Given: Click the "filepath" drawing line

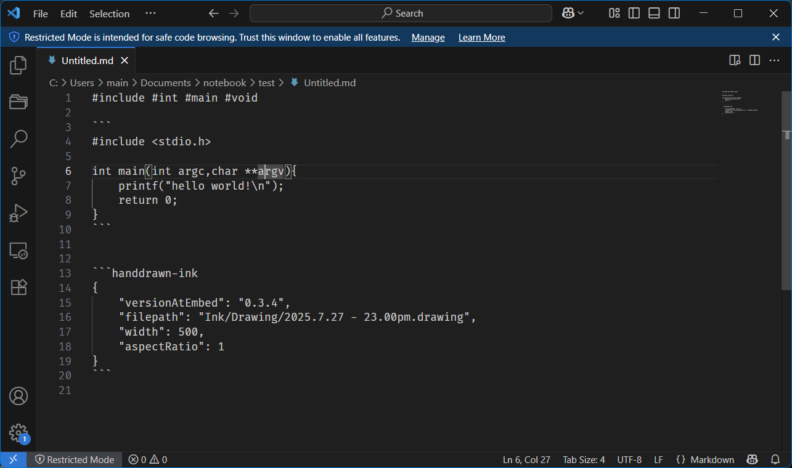Looking at the screenshot, I should click(298, 317).
